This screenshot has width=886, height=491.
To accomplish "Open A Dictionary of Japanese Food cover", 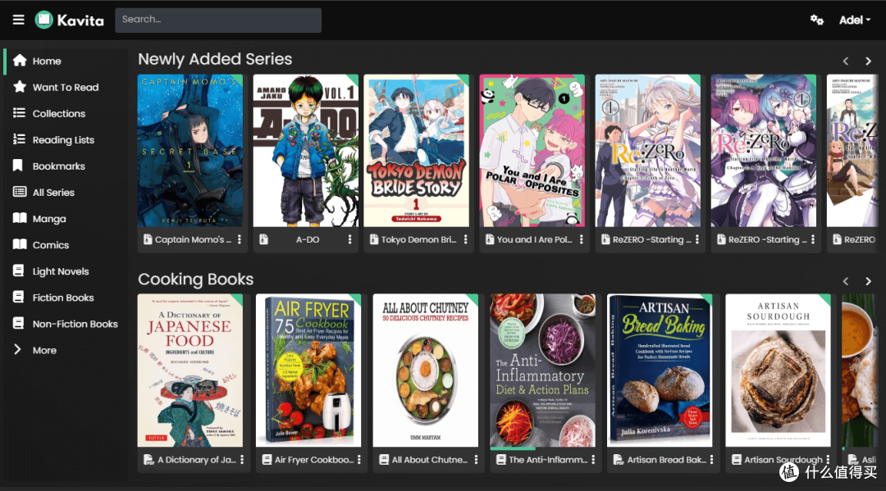I will click(190, 371).
